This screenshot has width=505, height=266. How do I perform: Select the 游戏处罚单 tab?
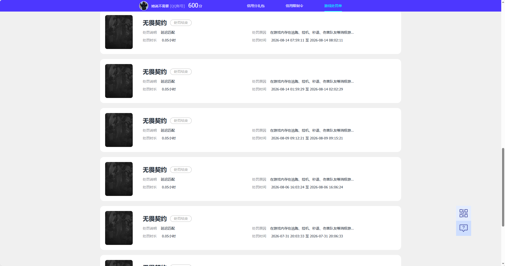click(333, 6)
